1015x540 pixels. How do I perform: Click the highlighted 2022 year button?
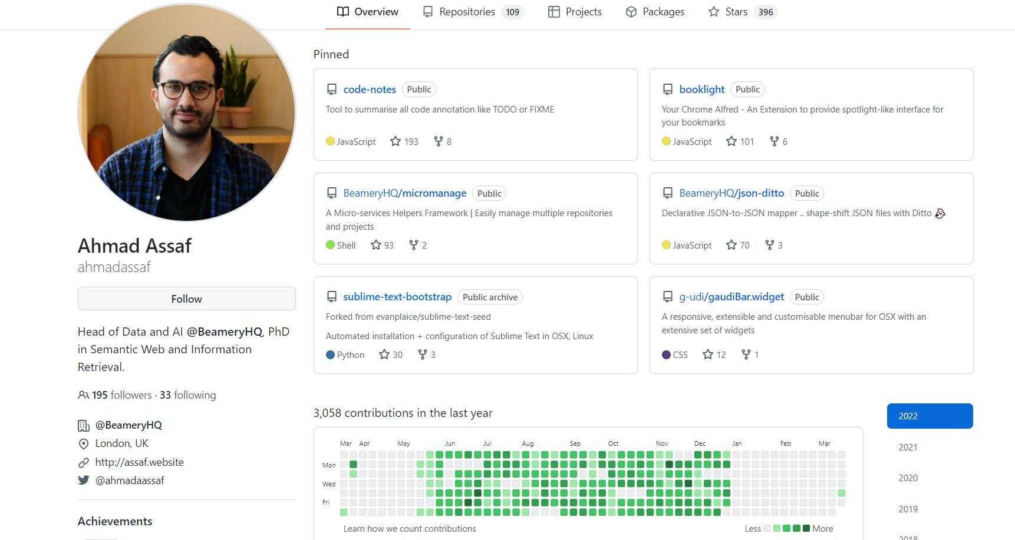click(x=930, y=416)
